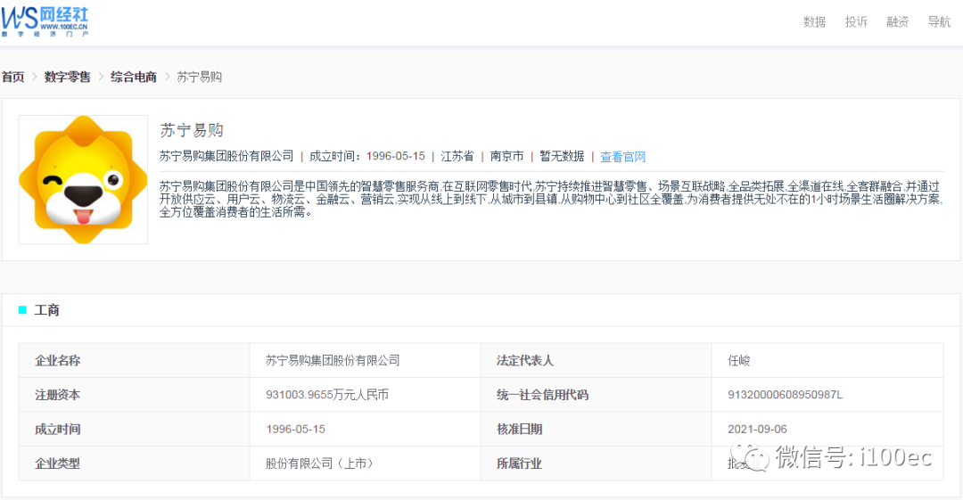Select the 统一社会信用代码 value 91320000608950987L
The height and width of the screenshot is (500, 963).
[x=785, y=395]
